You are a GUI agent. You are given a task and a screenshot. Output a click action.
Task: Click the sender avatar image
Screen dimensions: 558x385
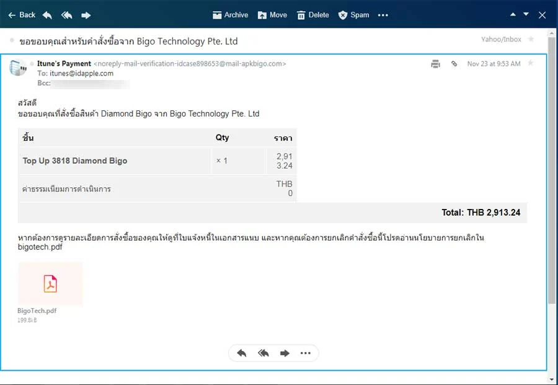pyautogui.click(x=18, y=67)
